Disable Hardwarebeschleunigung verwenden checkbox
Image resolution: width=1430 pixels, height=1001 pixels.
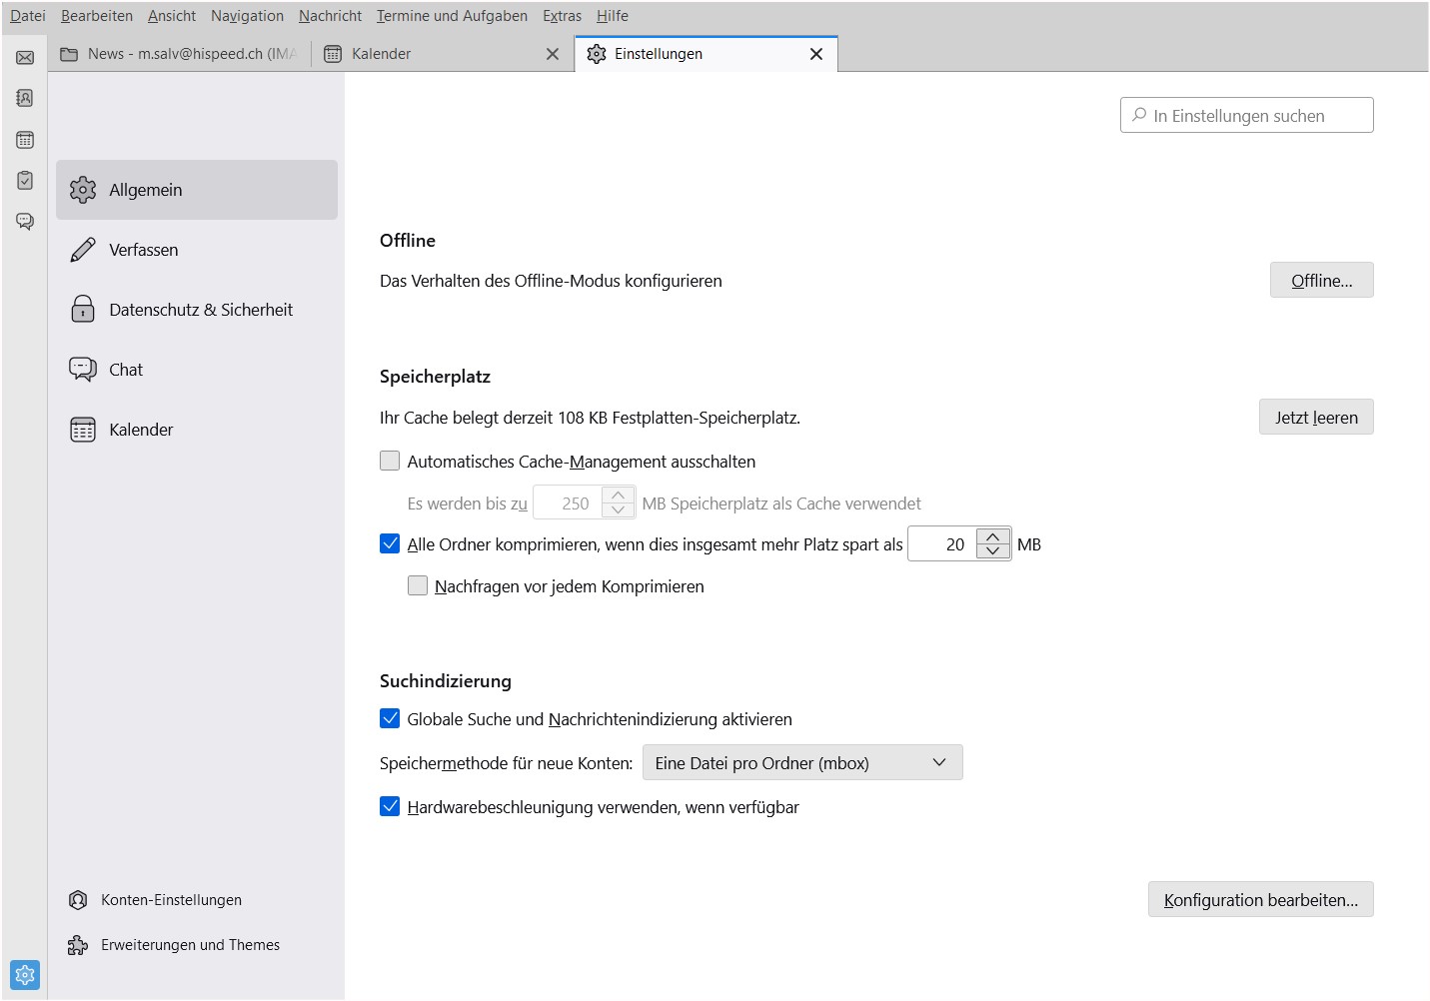[390, 807]
